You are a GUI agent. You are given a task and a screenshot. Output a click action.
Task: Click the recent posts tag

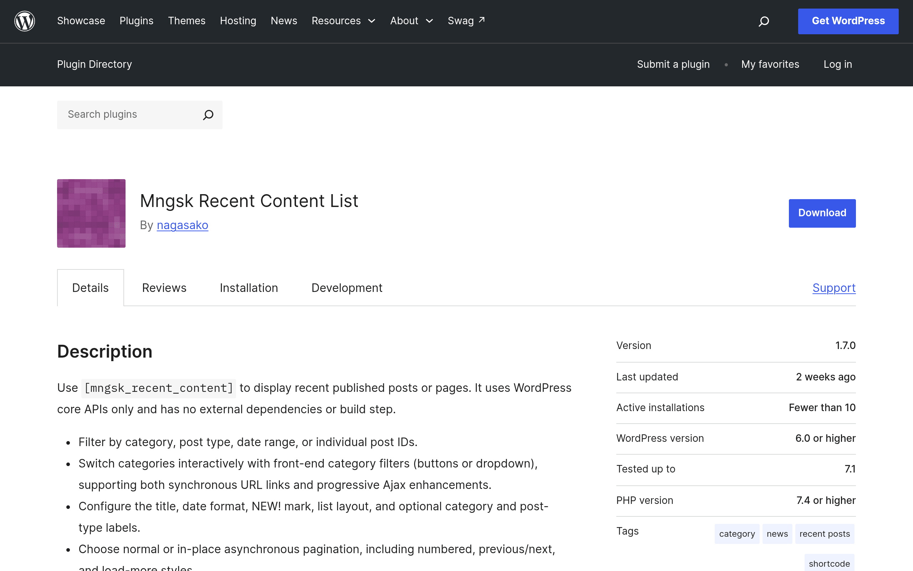tap(825, 534)
